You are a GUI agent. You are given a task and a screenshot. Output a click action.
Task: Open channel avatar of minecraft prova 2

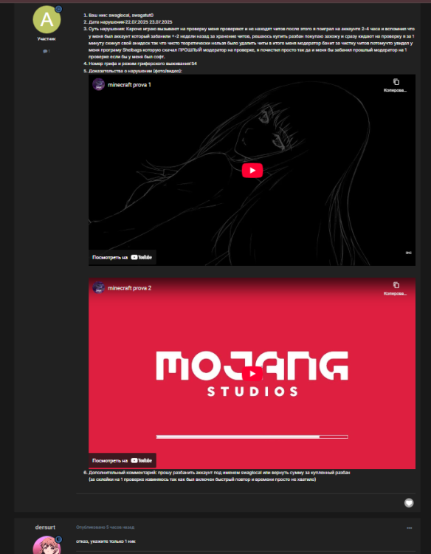(98, 287)
